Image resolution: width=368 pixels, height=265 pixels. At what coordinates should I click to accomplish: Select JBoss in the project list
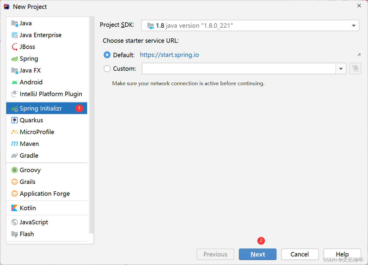point(47,47)
